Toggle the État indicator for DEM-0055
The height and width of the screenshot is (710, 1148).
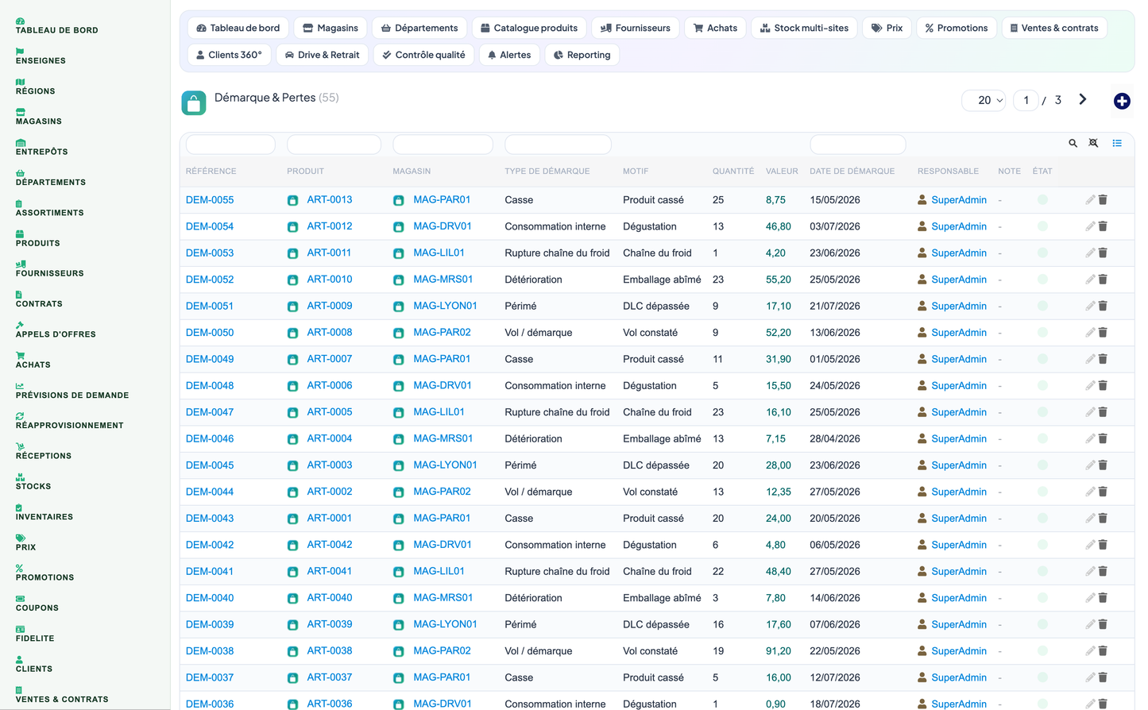(x=1042, y=200)
